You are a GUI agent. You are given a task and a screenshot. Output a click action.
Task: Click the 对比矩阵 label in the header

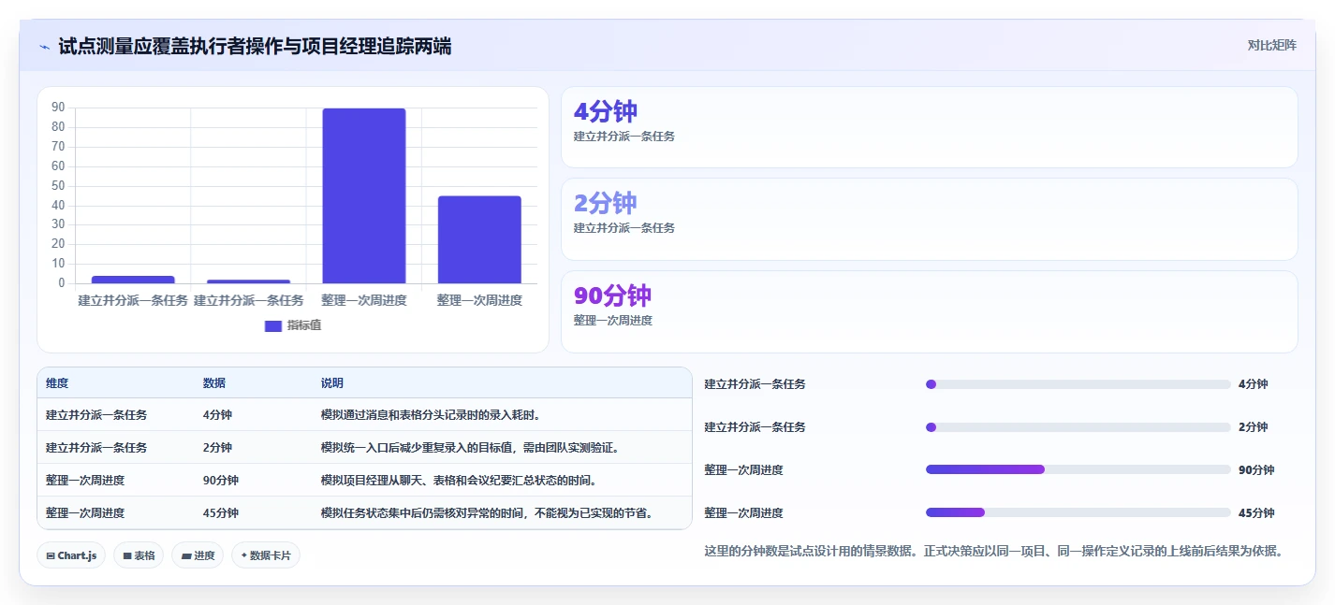[x=1271, y=45]
